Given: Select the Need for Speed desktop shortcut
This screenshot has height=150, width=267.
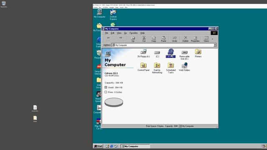Looking at the screenshot, I should pos(98,97).
